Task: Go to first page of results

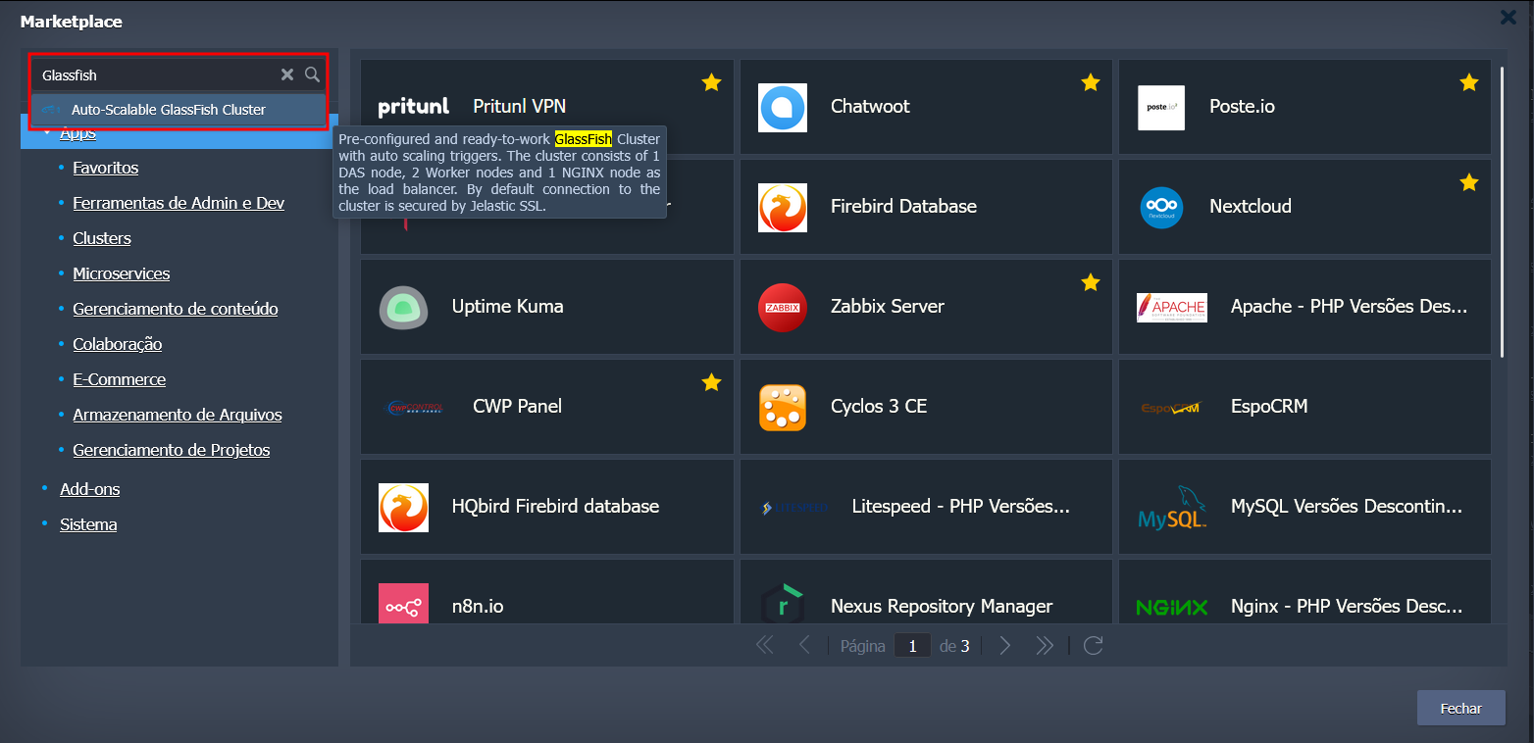Action: click(765, 645)
